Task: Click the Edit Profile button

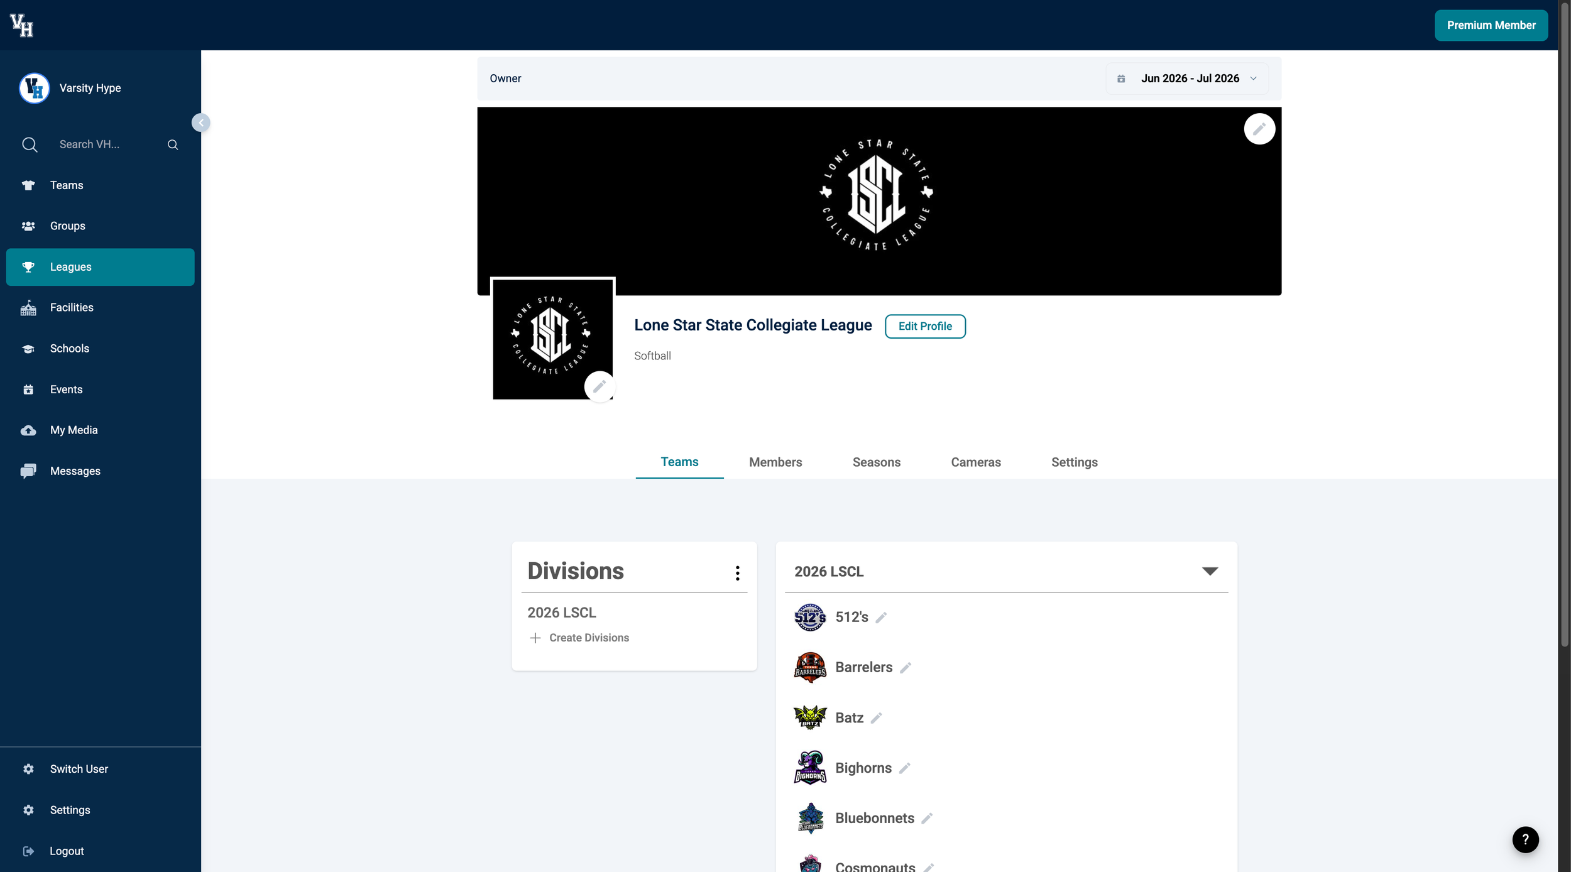Action: point(925,326)
